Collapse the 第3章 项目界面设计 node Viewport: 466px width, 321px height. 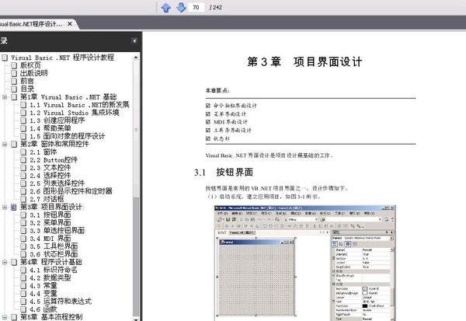tap(5, 207)
